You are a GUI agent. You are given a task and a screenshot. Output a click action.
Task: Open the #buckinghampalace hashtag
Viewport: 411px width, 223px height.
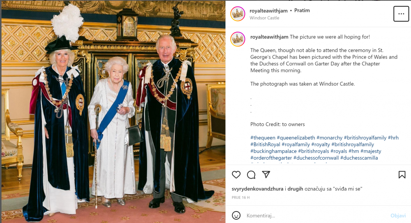(273, 151)
